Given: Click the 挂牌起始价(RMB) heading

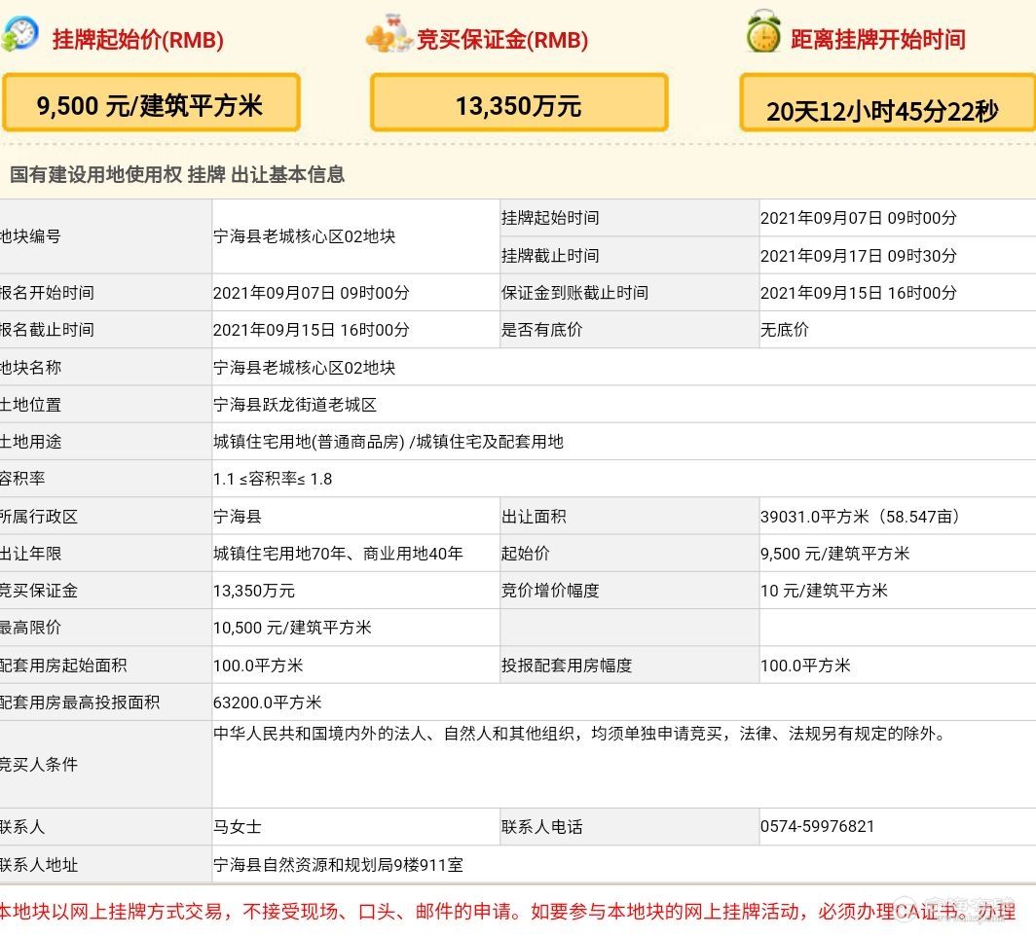Looking at the screenshot, I should 138,40.
